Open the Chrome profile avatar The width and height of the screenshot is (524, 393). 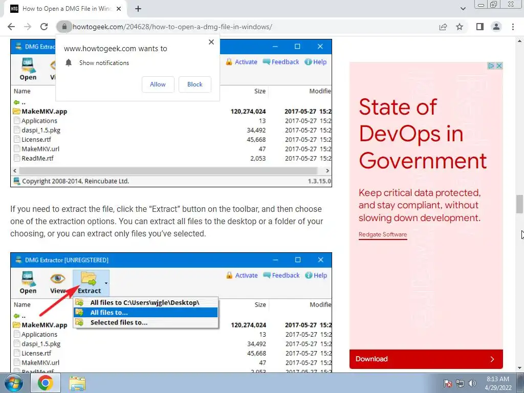pyautogui.click(x=496, y=27)
